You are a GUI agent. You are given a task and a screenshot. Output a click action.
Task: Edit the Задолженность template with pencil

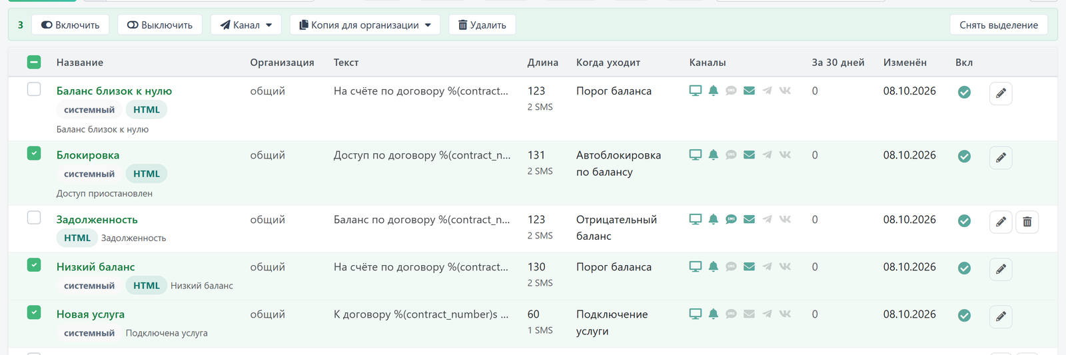click(1001, 222)
